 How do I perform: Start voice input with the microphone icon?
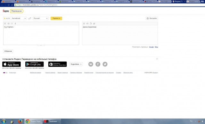click(15, 23)
